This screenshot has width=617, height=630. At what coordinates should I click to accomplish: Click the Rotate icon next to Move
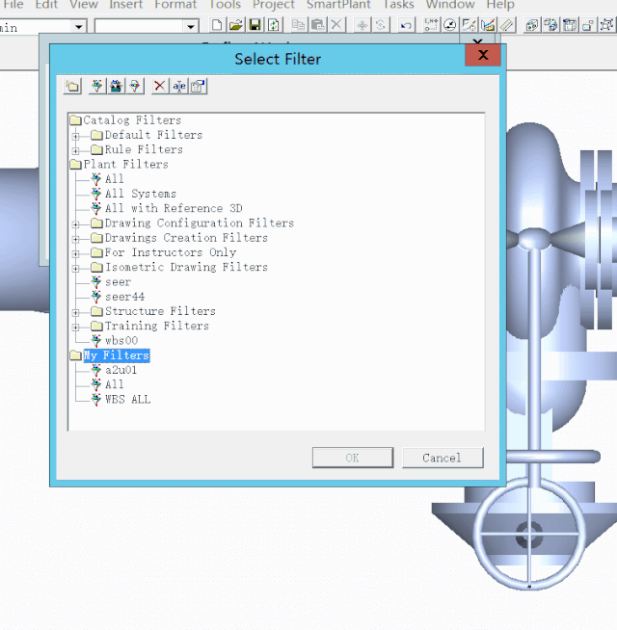pyautogui.click(x=381, y=25)
